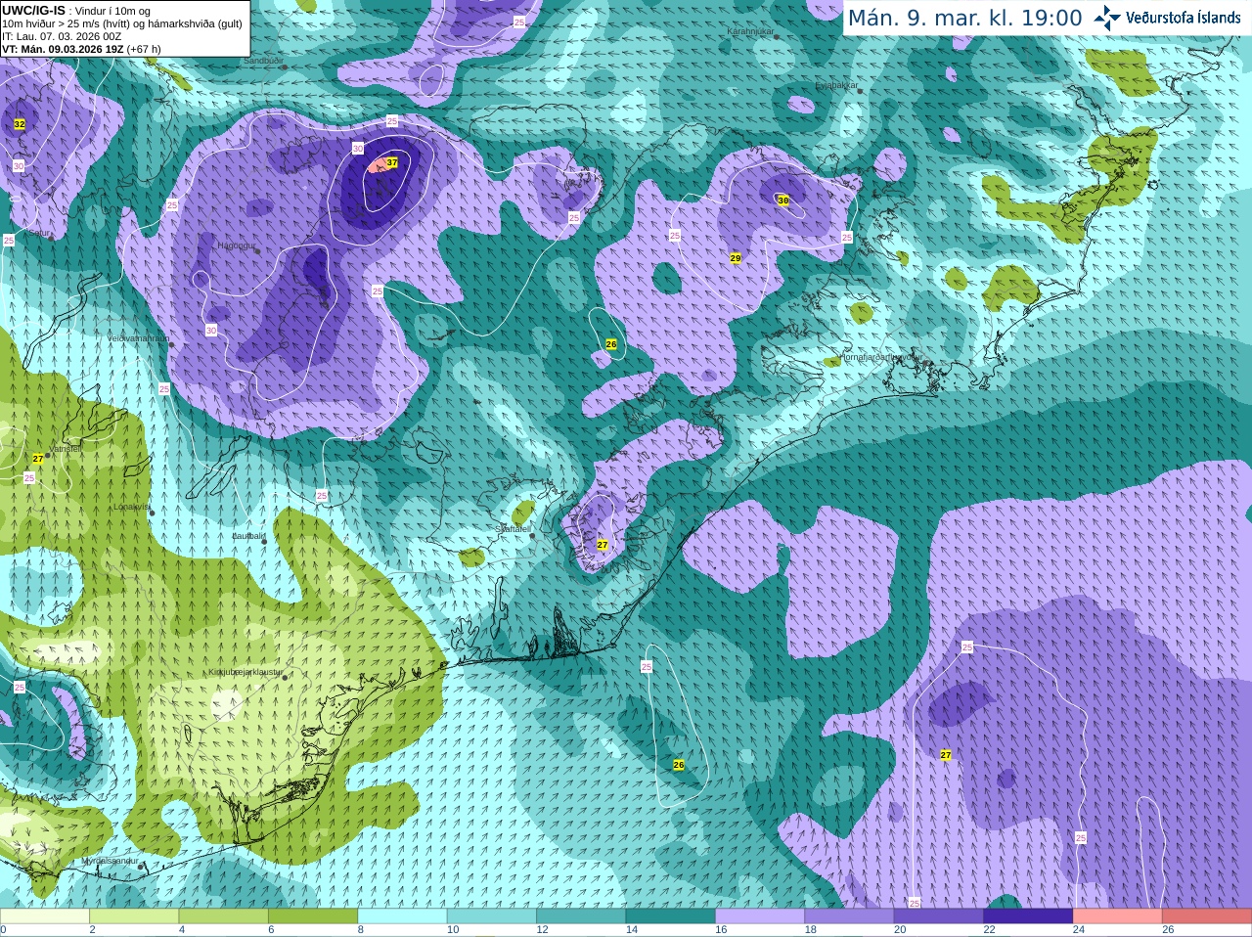Click the Lónakvísl place label
The image size is (1252, 937).
pyautogui.click(x=132, y=507)
